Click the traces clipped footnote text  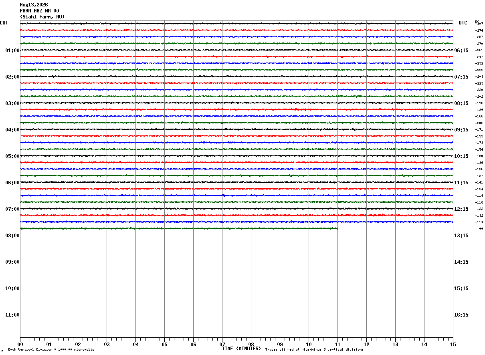[x=314, y=350]
